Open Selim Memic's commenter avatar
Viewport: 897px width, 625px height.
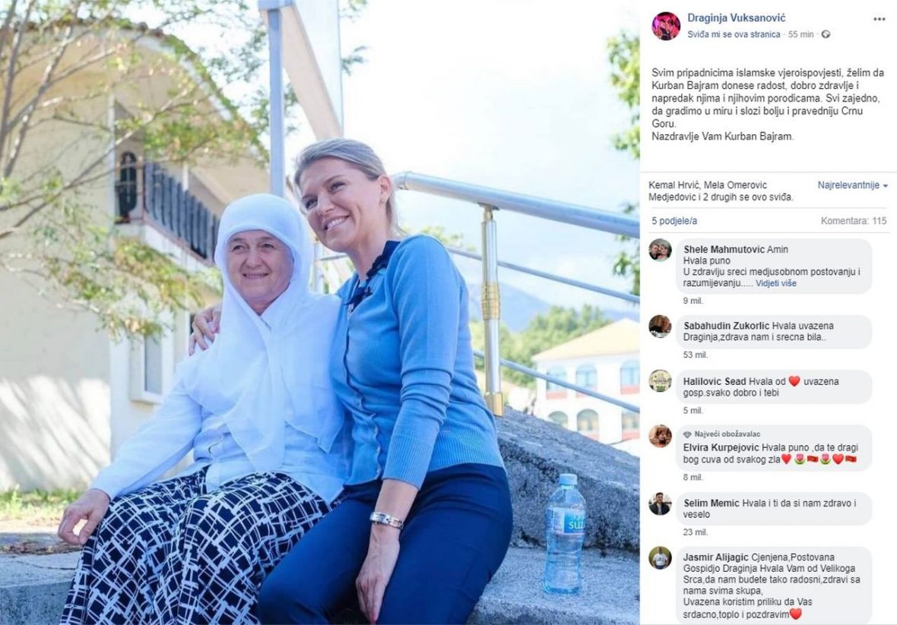pos(660,503)
